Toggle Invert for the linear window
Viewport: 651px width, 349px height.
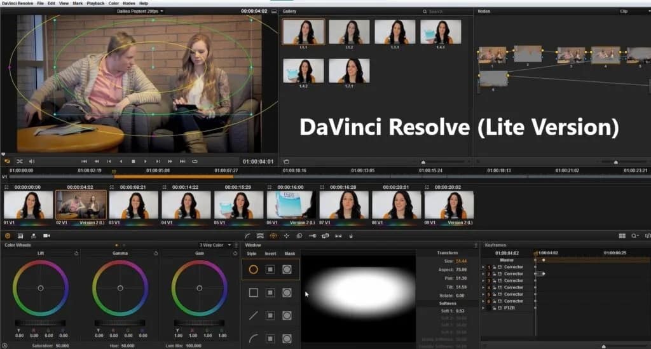[270, 292]
